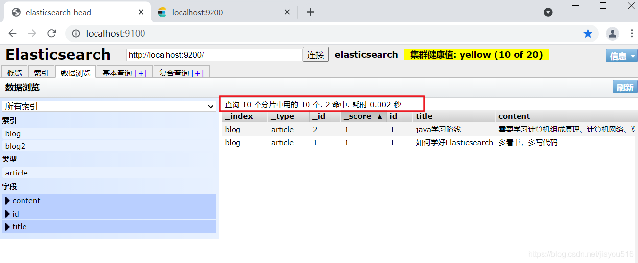Open the 概览 overview tab
Screen dimensions: 638x263
pyautogui.click(x=15, y=73)
